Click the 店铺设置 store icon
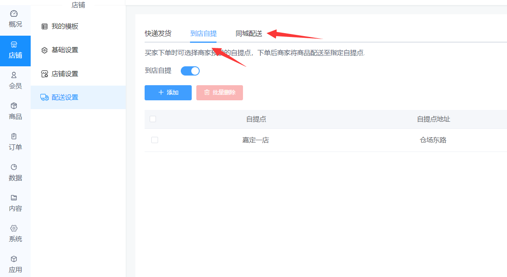Viewport: 507px width, 277px height. [45, 74]
